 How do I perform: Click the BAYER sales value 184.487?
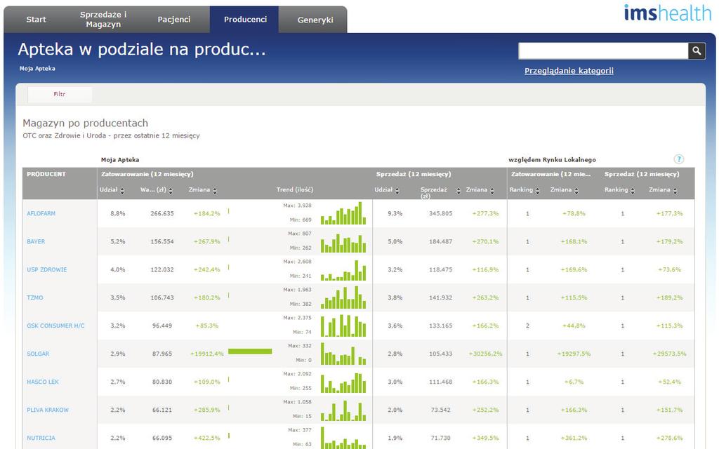[x=440, y=241]
